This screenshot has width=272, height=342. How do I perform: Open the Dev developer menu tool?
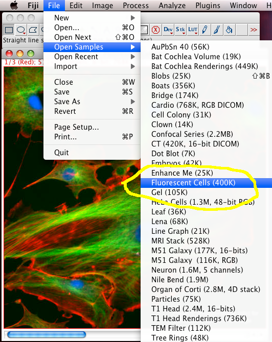pyautogui.click(x=168, y=30)
